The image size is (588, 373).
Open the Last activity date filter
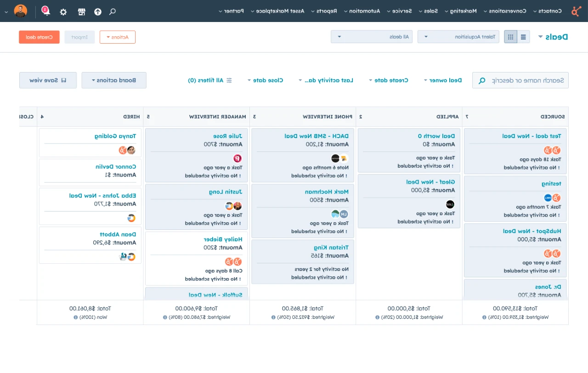point(326,80)
